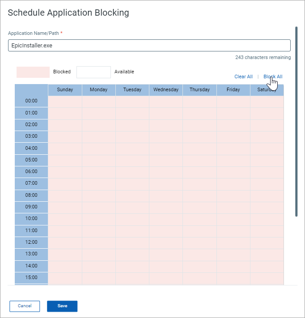Toggle the Tuesday 03:00 cell

coord(132,137)
